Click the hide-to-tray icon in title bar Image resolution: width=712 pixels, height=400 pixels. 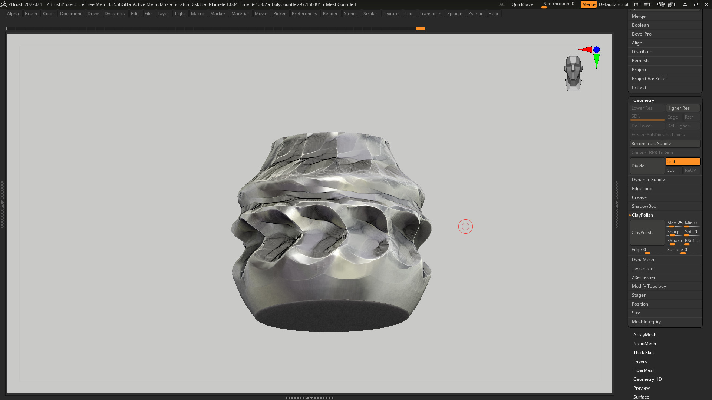click(x=685, y=4)
